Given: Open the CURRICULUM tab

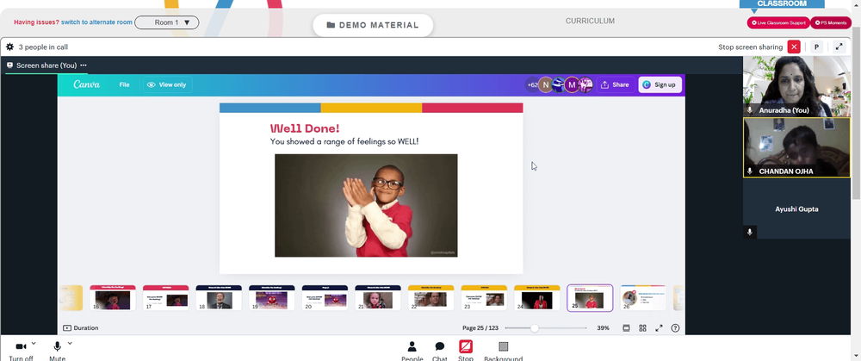Looking at the screenshot, I should point(590,21).
